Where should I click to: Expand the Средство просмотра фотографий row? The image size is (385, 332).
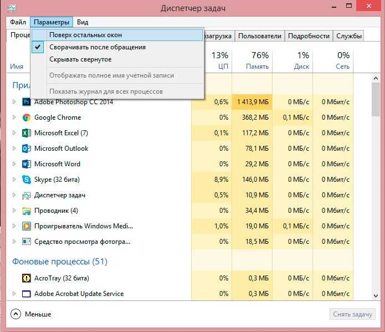pyautogui.click(x=14, y=242)
